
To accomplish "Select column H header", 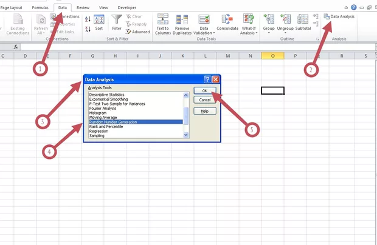I will [x=115, y=56].
